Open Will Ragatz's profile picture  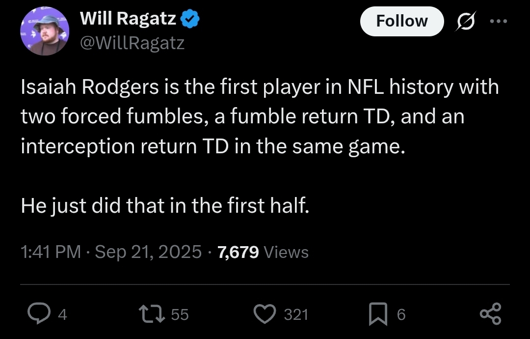[45, 31]
